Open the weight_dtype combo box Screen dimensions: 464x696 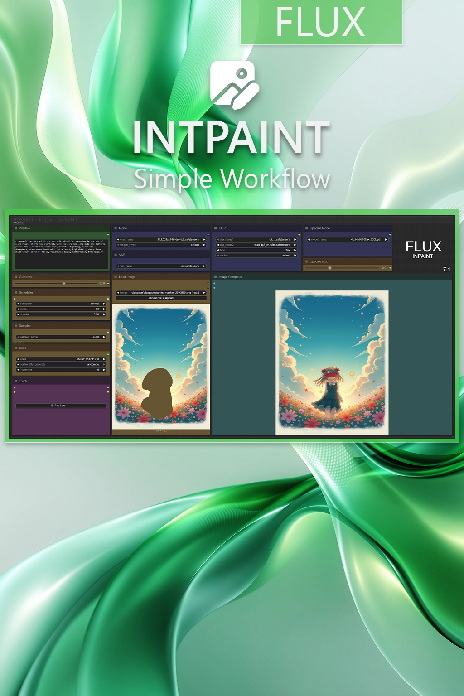[161, 245]
